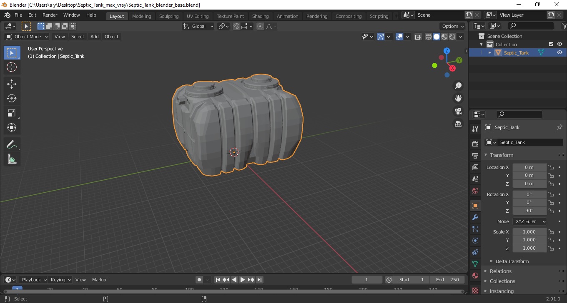Screen dimensions: 567x303
Task: Switch to the Modeling workspace tab
Action: pyautogui.click(x=142, y=16)
